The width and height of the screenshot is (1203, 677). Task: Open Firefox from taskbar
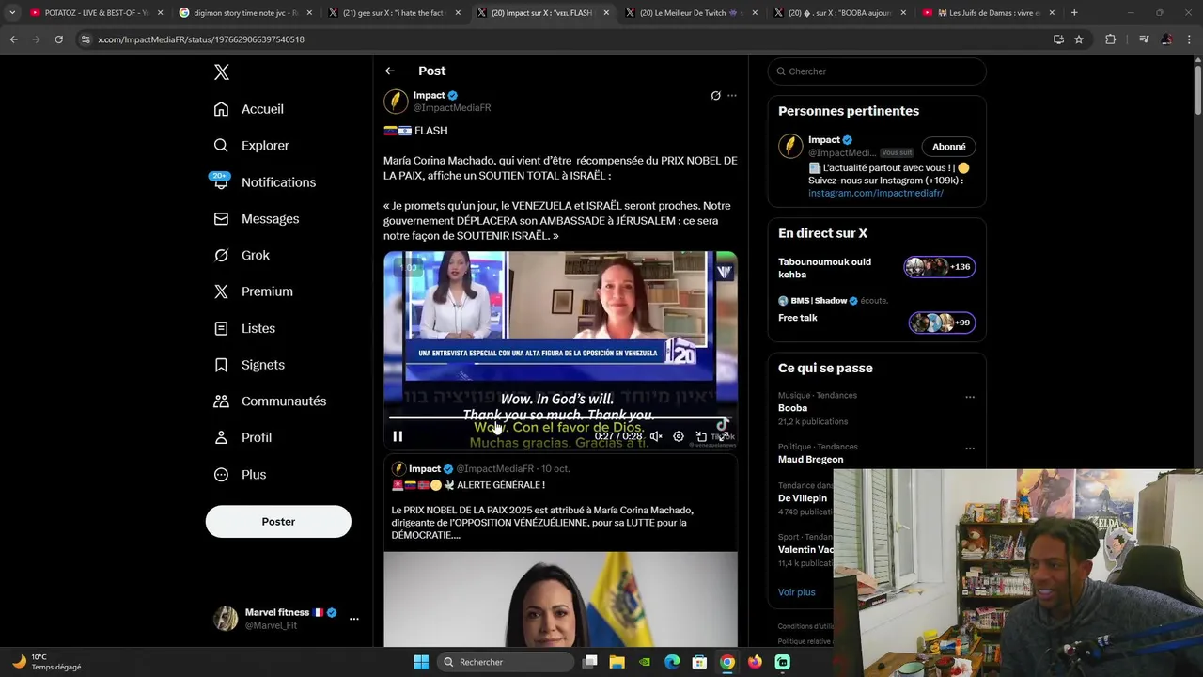(755, 662)
